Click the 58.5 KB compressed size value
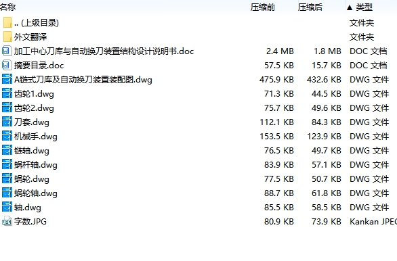This screenshot has height=261, width=397. pyautogui.click(x=327, y=207)
